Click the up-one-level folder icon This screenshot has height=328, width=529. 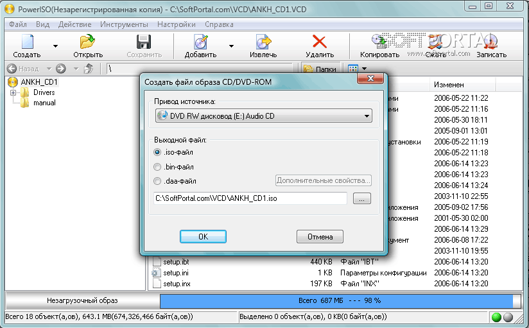pyautogui.click(x=89, y=69)
